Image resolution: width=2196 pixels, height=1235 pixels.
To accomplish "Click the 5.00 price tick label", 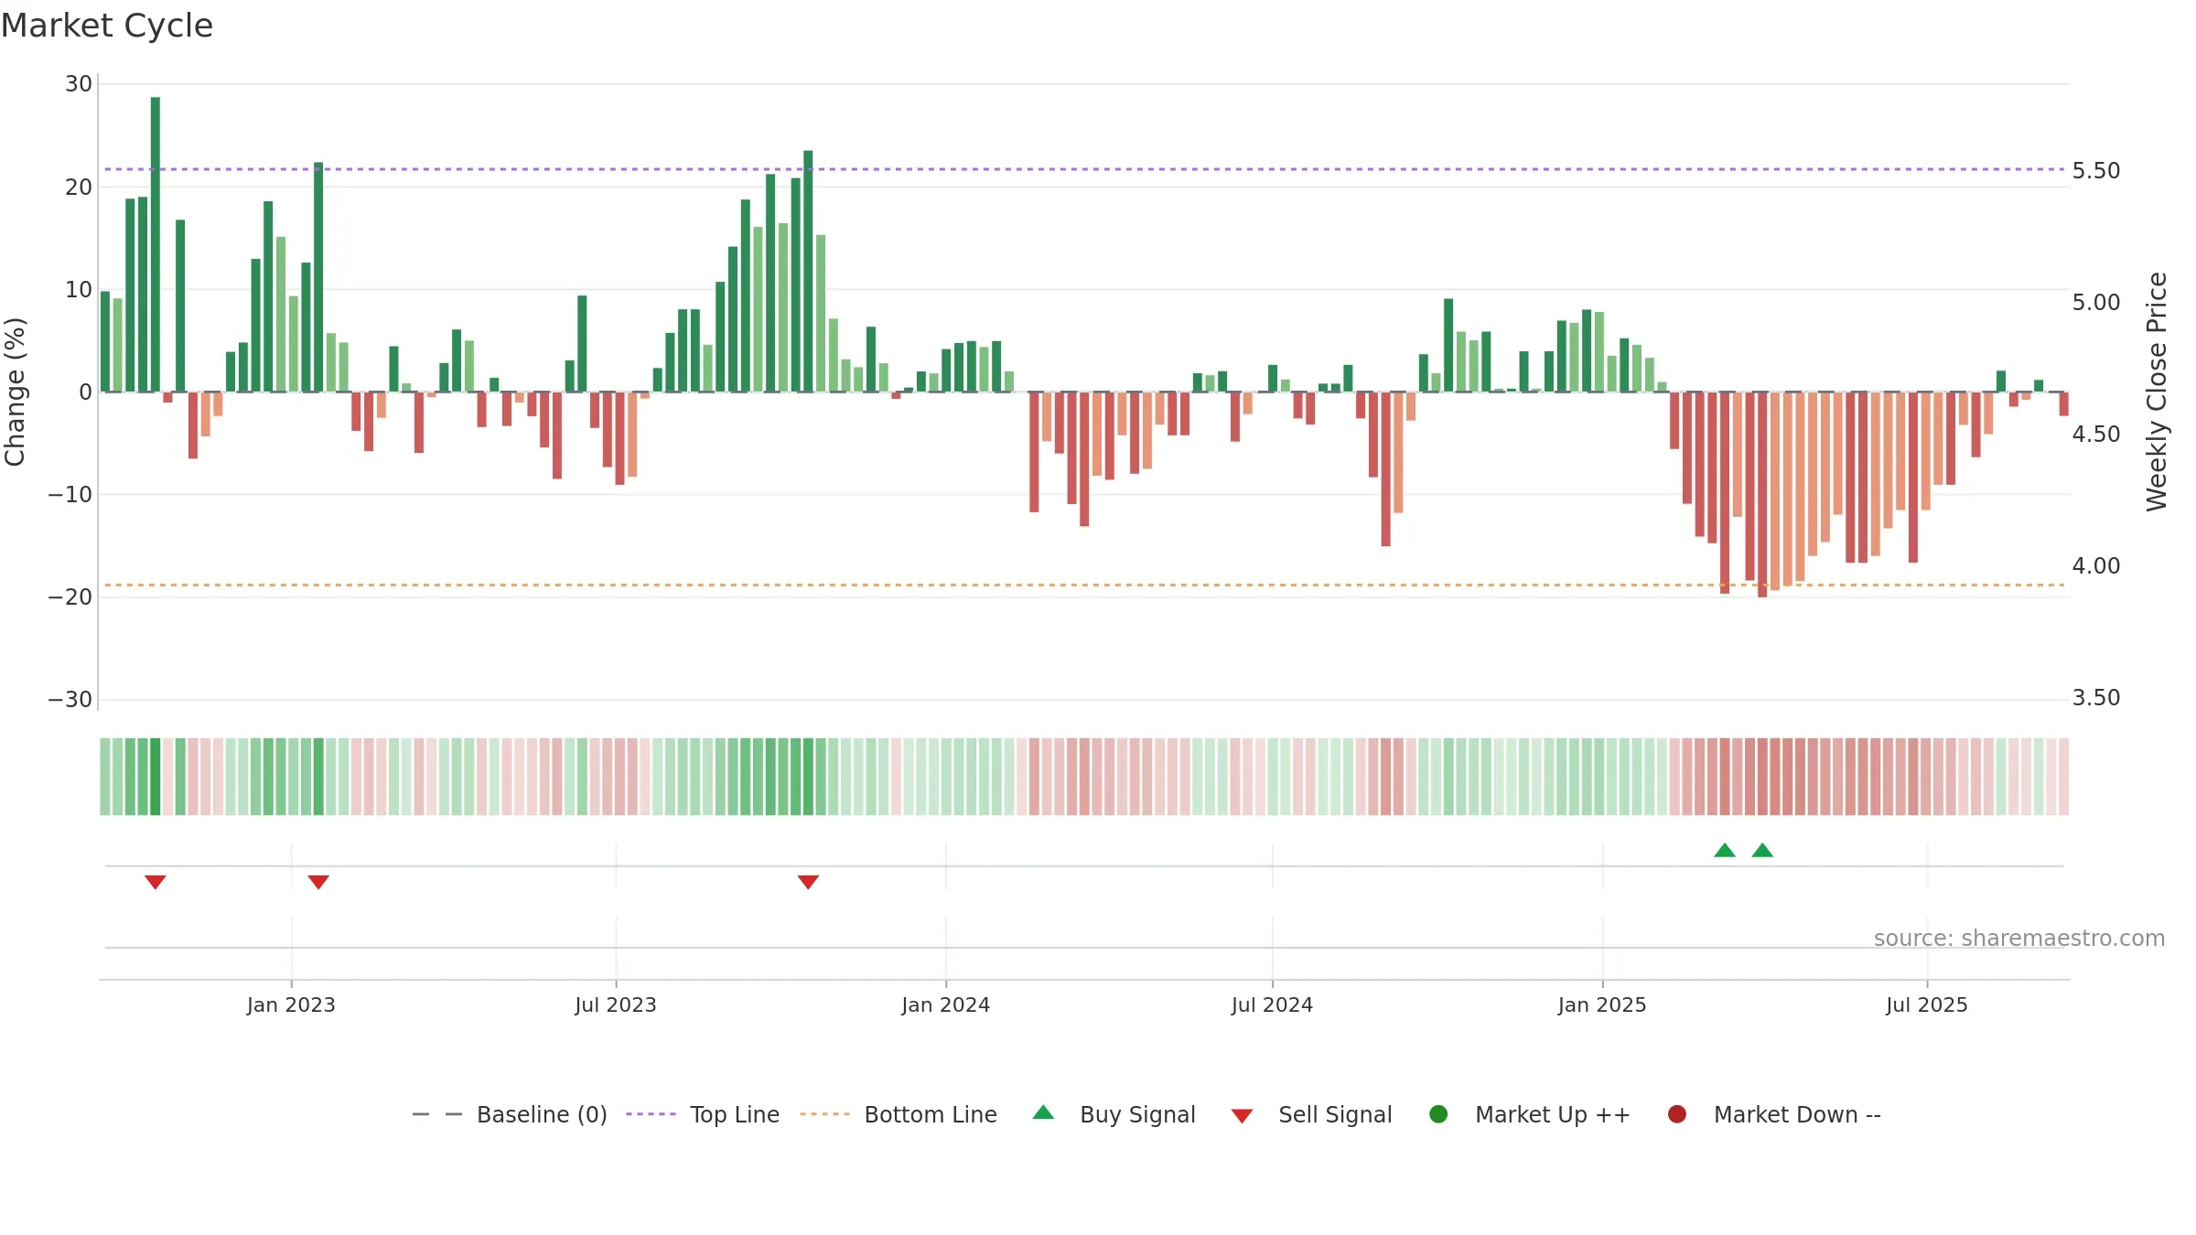I will pos(2096,302).
